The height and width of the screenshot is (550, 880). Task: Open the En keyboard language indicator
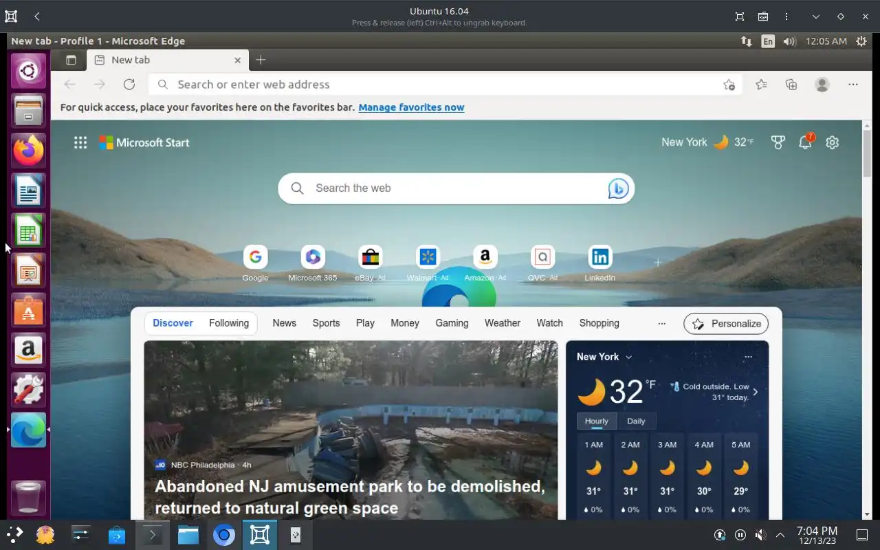(767, 41)
